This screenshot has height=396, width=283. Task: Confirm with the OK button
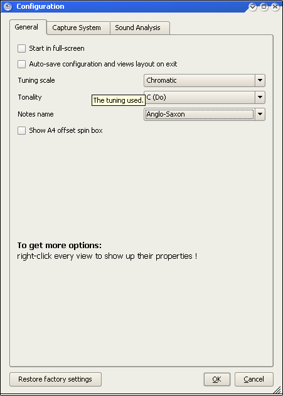(217, 379)
